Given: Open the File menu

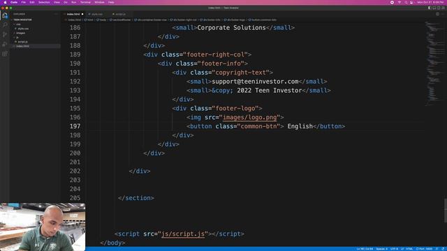Looking at the screenshot, I should [23, 2].
